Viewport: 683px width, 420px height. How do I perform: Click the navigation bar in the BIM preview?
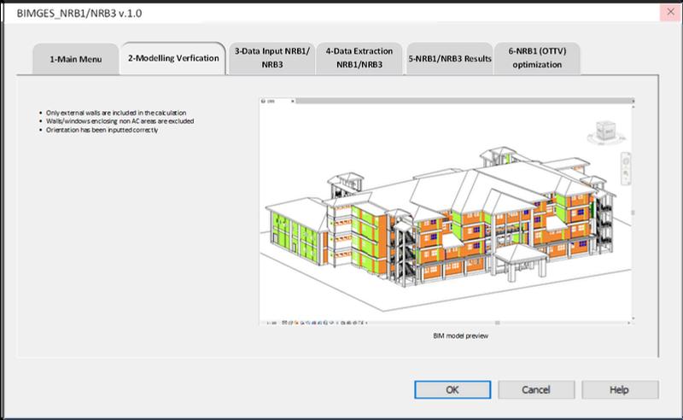626,168
